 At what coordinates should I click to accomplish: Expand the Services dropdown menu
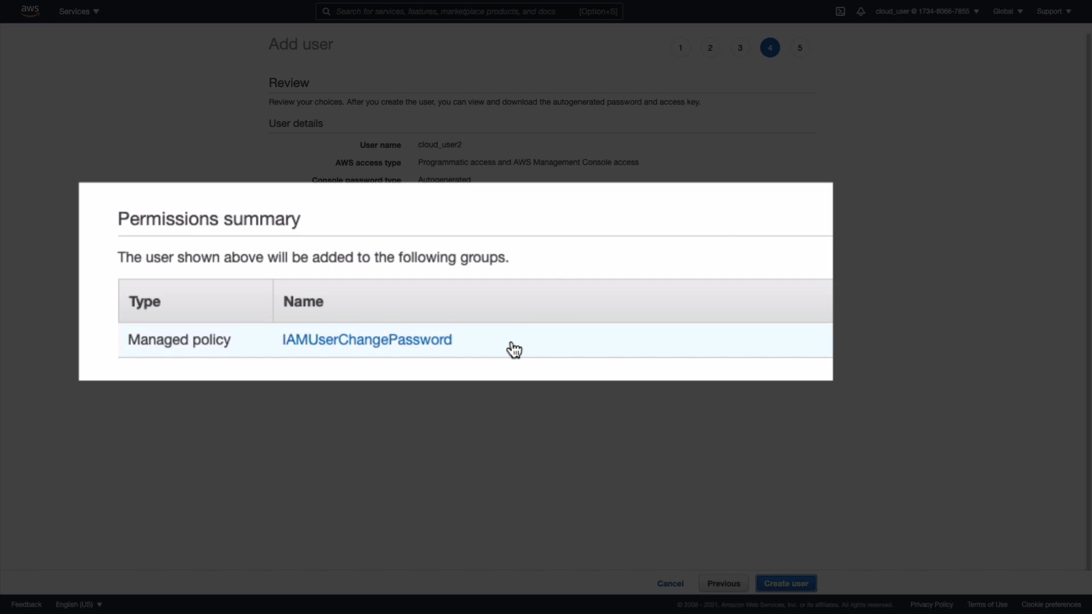(x=78, y=11)
